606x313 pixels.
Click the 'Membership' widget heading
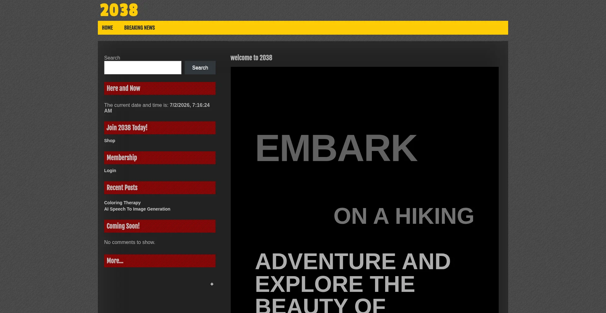(160, 158)
